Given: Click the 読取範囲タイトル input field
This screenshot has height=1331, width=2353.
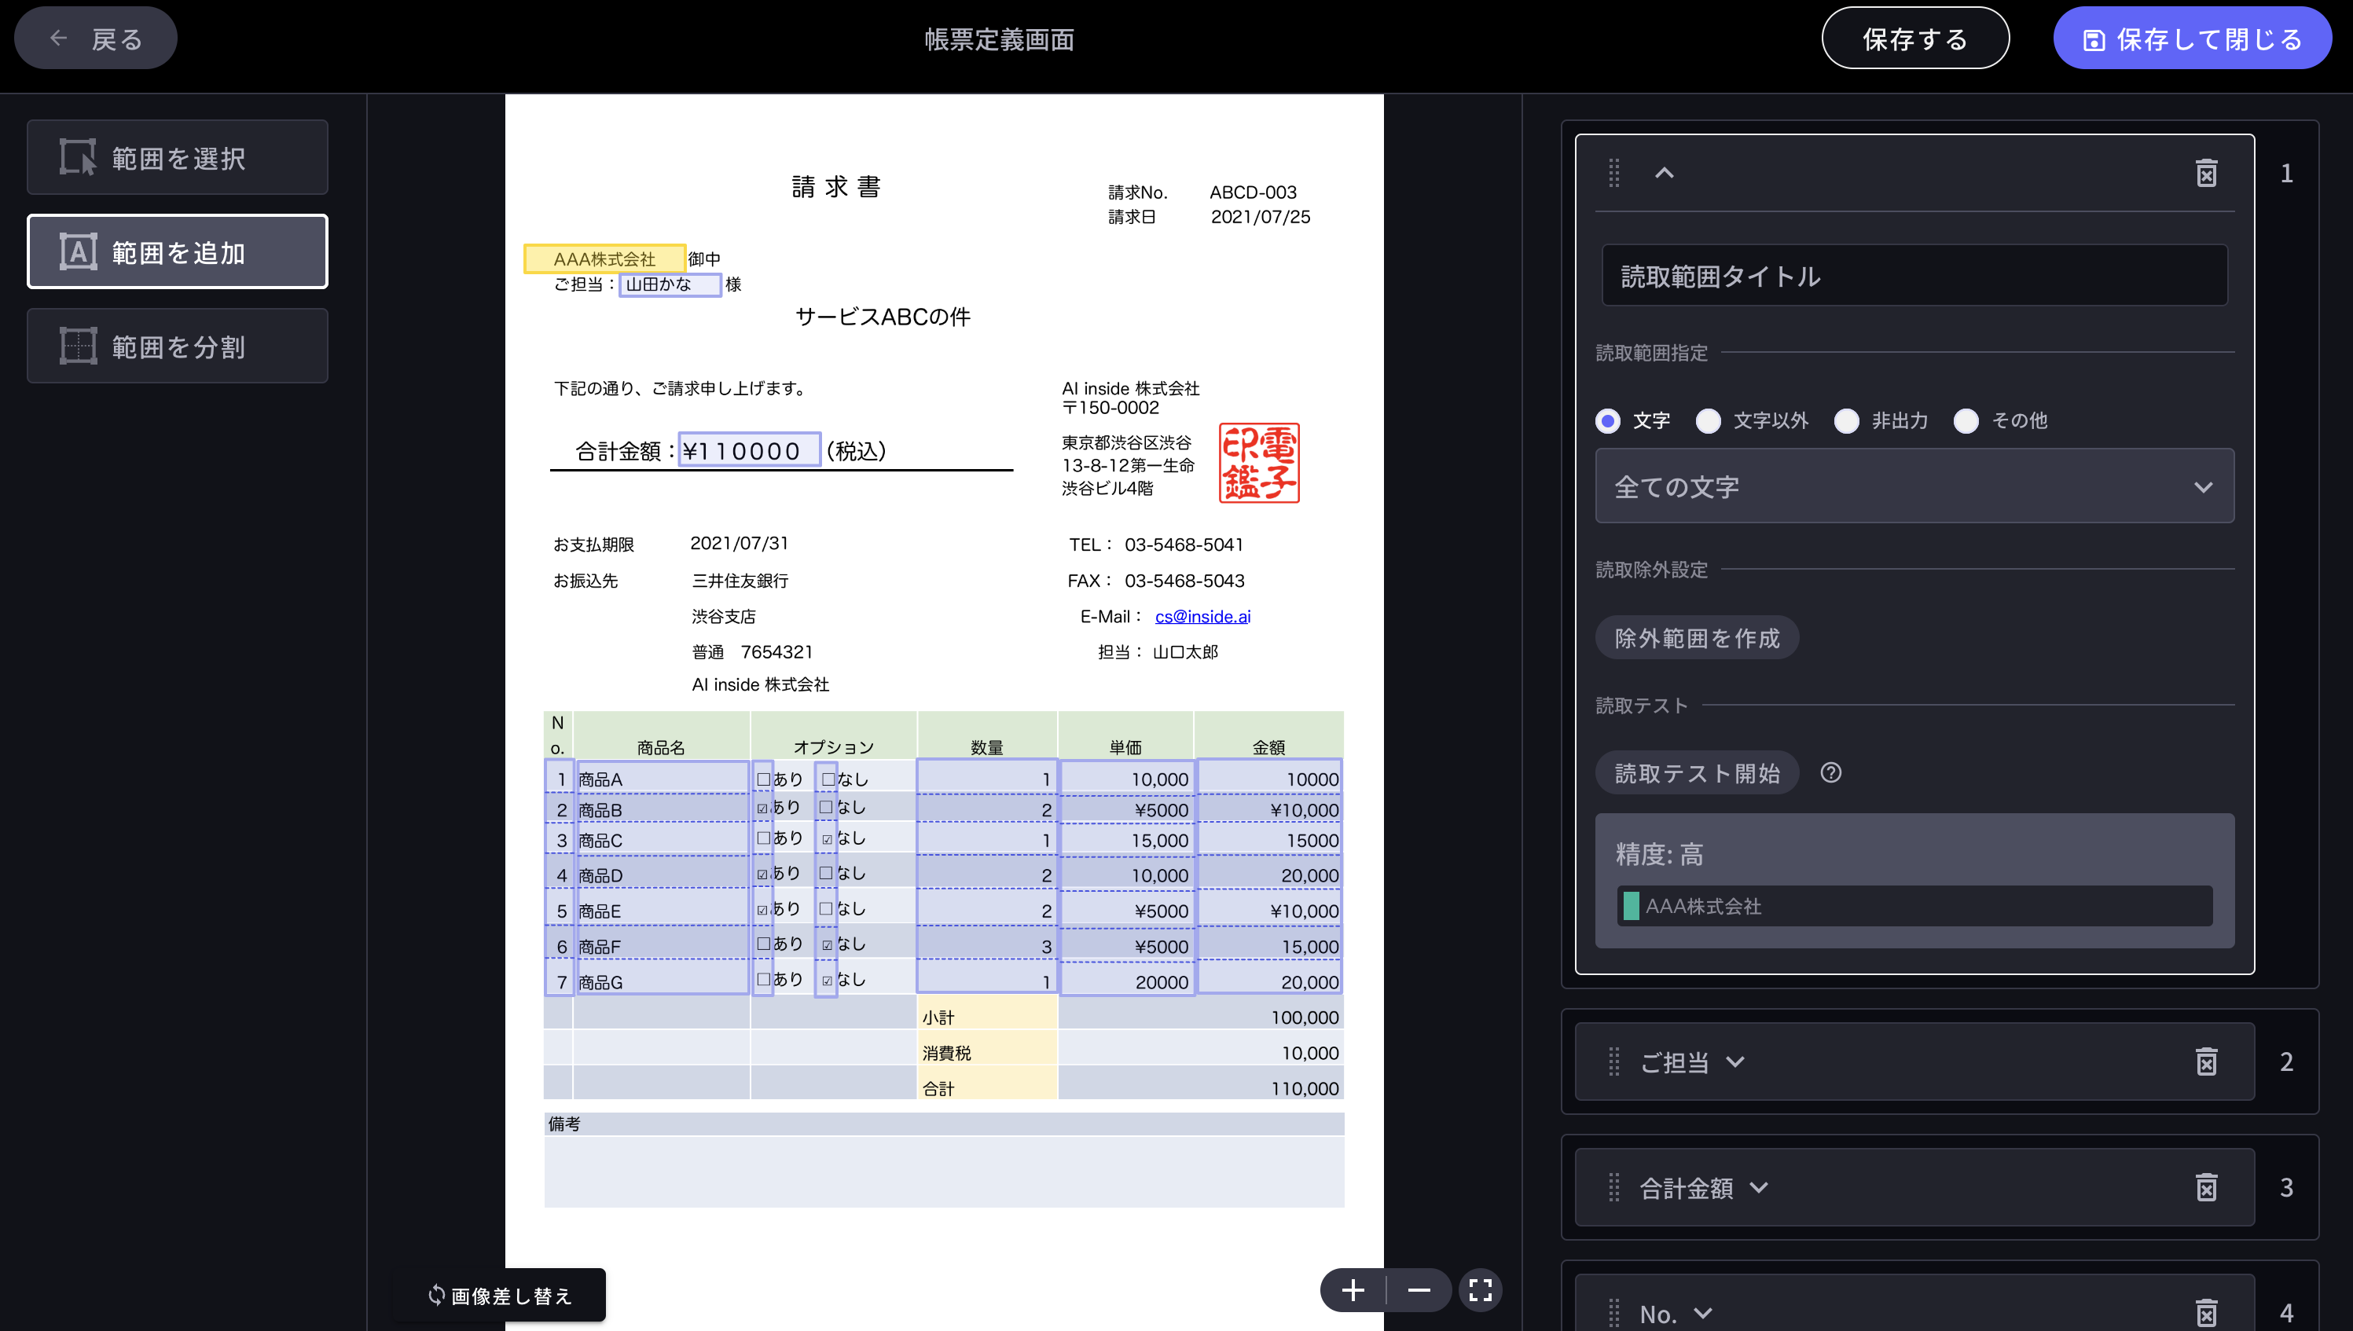Looking at the screenshot, I should [1914, 275].
